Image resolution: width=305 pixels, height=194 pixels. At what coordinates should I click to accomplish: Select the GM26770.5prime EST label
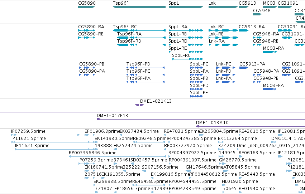pyautogui.click(x=238, y=160)
